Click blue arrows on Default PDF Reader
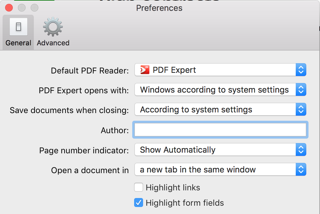Screen dimensions: 320x214 [x=301, y=70]
